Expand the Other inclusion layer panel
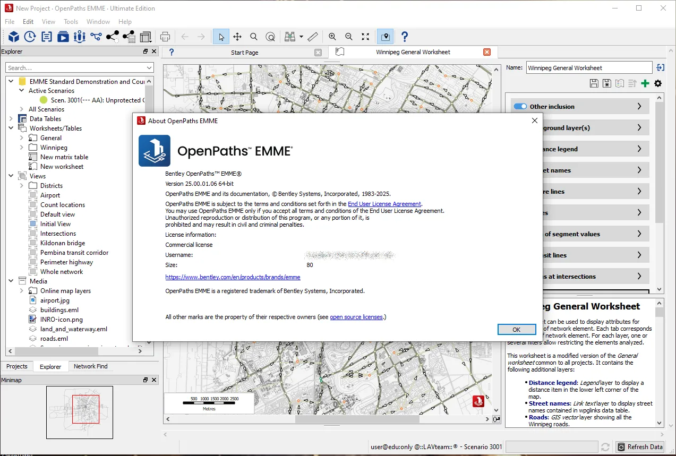 pyautogui.click(x=639, y=106)
